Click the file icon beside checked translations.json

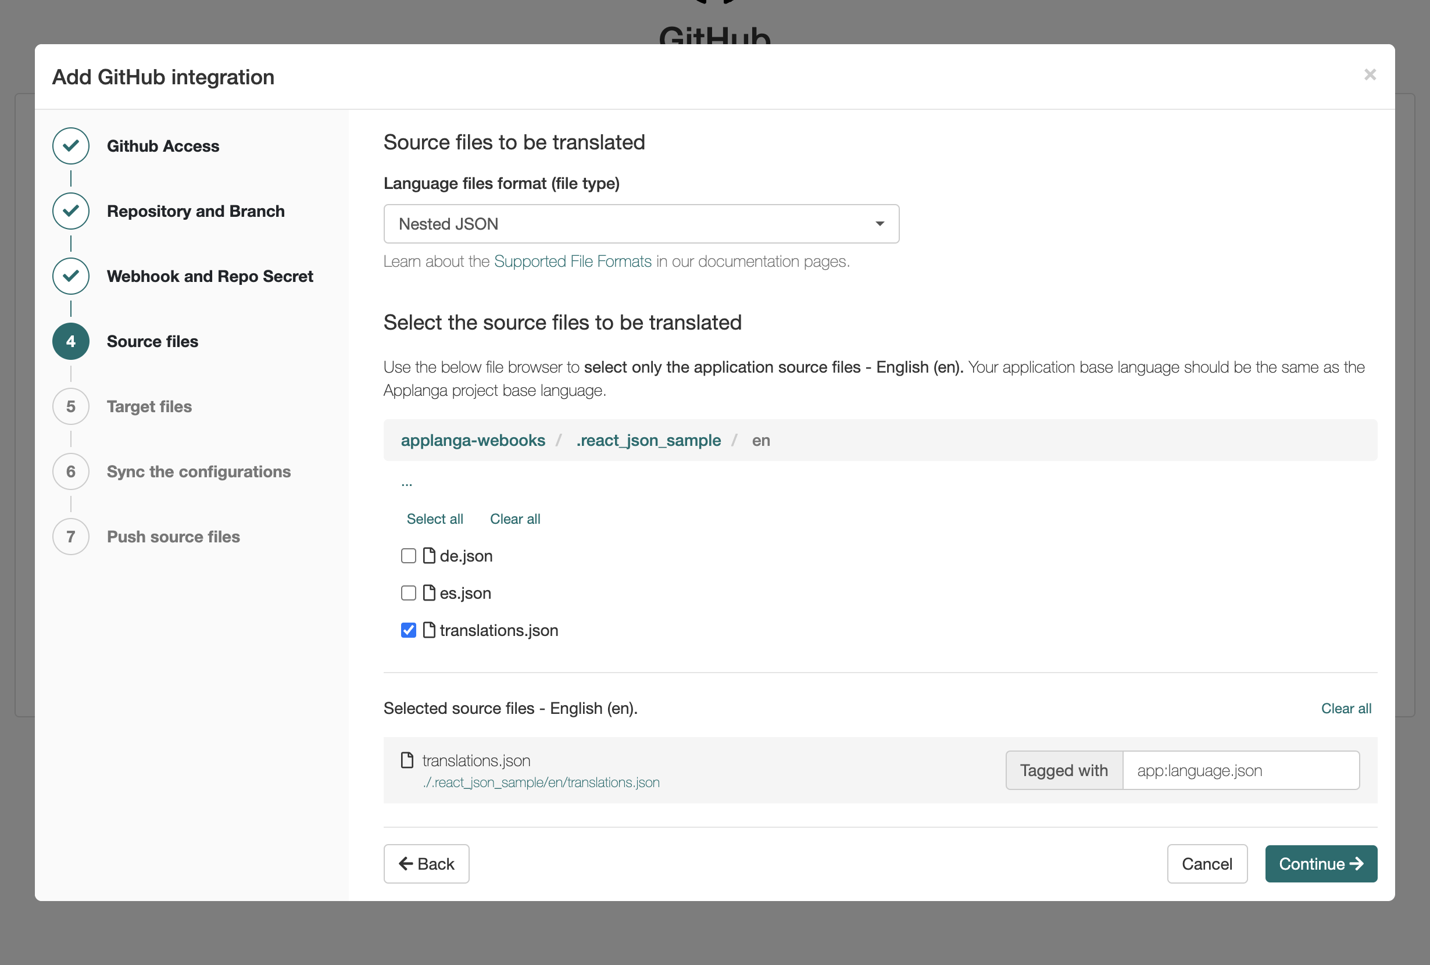point(429,630)
